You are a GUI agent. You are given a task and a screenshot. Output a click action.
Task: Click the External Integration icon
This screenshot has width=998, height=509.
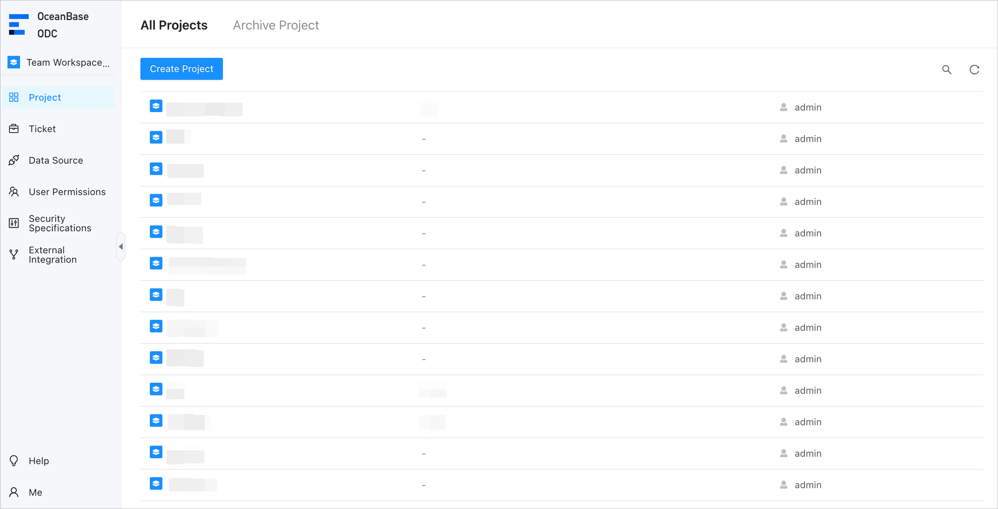pyautogui.click(x=14, y=254)
